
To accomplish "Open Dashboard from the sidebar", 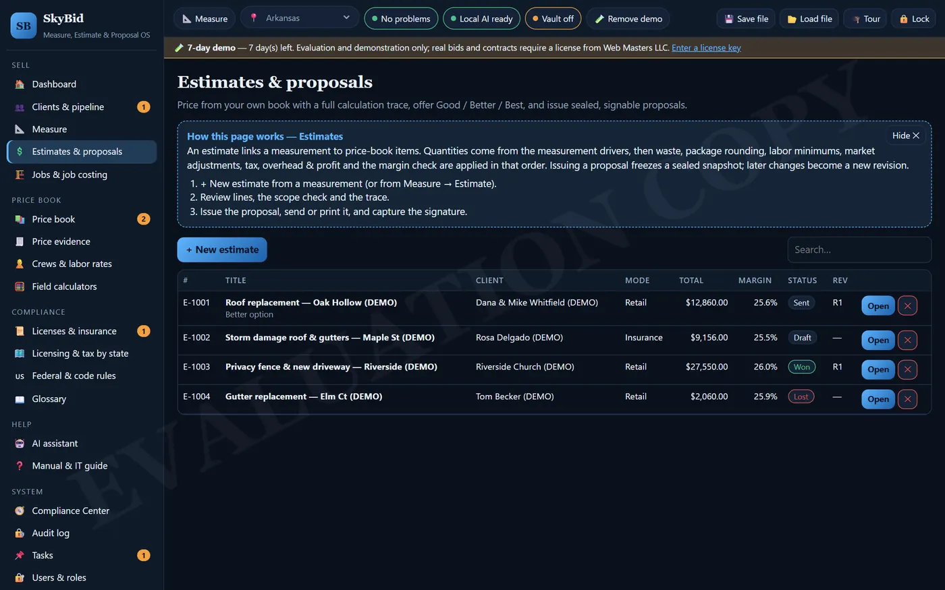I will (82, 84).
